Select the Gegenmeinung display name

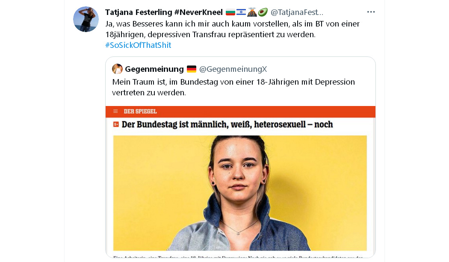pos(154,69)
